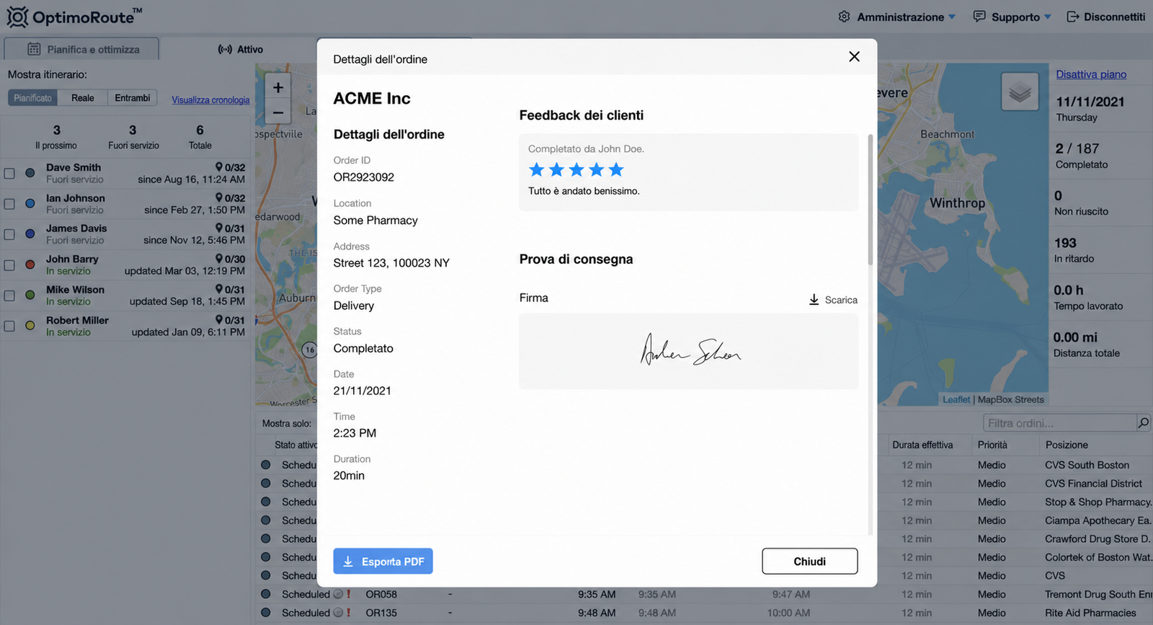
Task: Click the Amministrazione gear icon
Action: [x=844, y=17]
